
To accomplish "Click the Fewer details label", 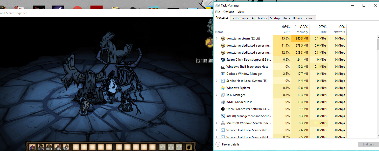I will pos(231,144).
